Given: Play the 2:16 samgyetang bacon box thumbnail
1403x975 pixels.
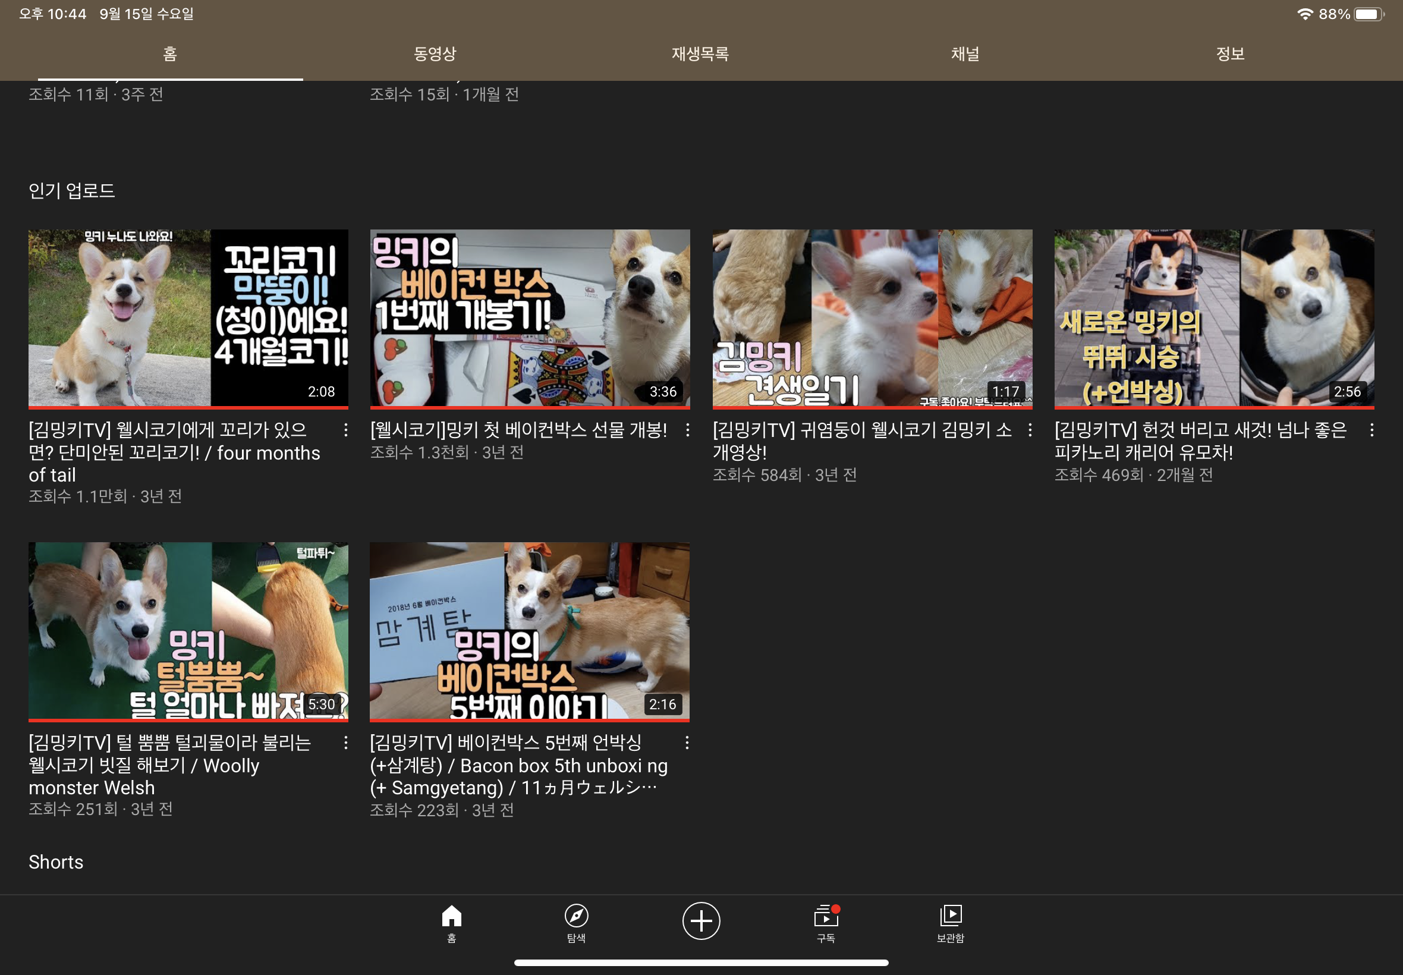Looking at the screenshot, I should 530,630.
